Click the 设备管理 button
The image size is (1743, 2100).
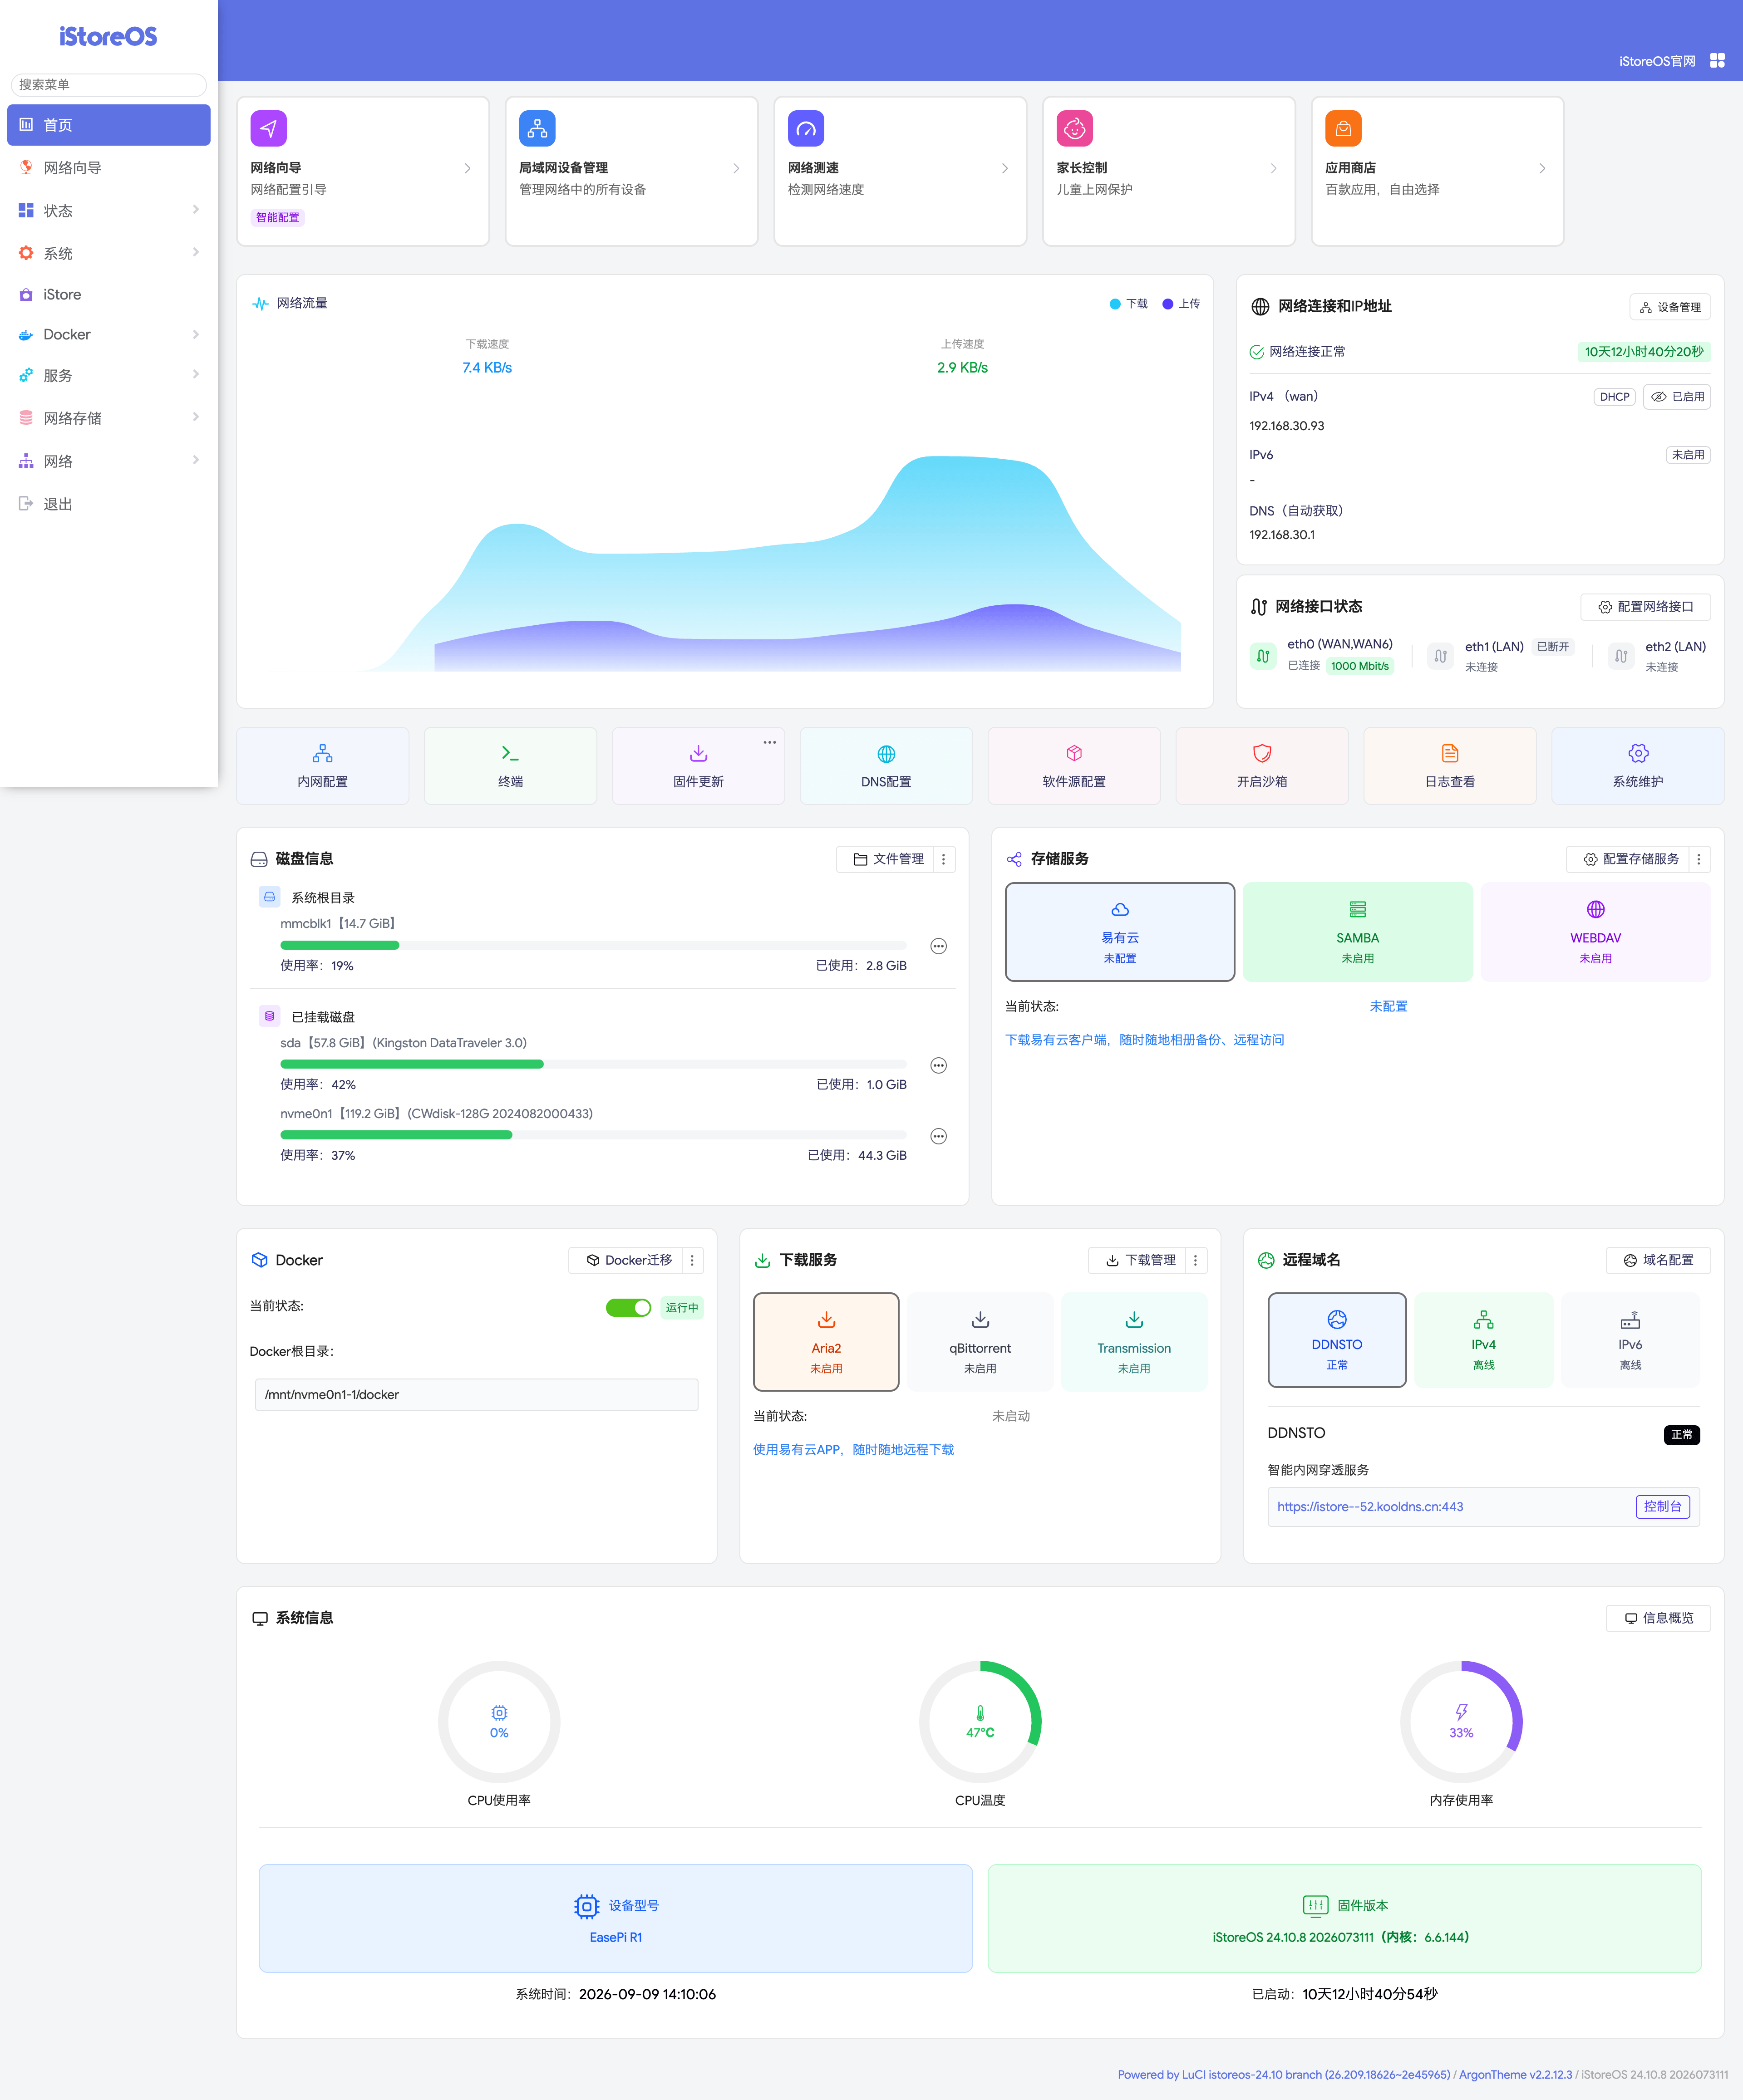pos(1670,307)
